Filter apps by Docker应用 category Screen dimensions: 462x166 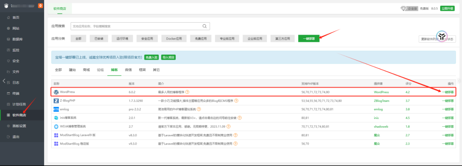[174, 38]
